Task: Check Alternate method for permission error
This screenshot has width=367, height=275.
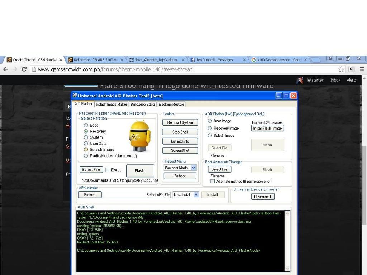Action: click(x=213, y=182)
